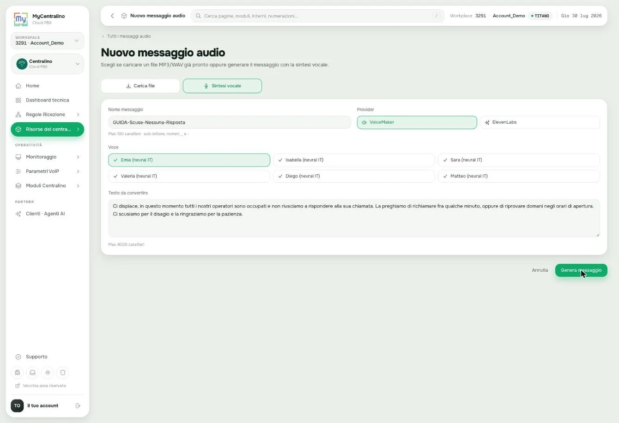Click the cube icon beside Nuovo messaggio audio title
This screenshot has width=619, height=423.
coord(124,16)
